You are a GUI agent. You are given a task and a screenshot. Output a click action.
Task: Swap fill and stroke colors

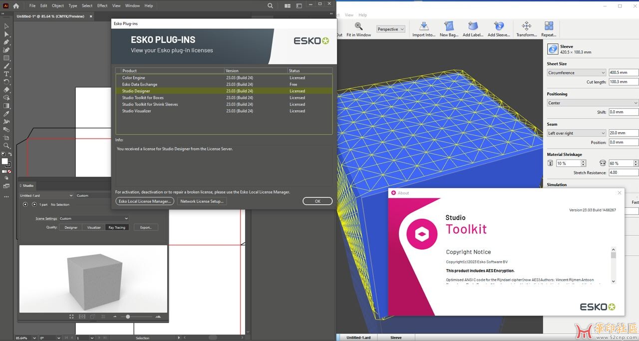click(10, 155)
